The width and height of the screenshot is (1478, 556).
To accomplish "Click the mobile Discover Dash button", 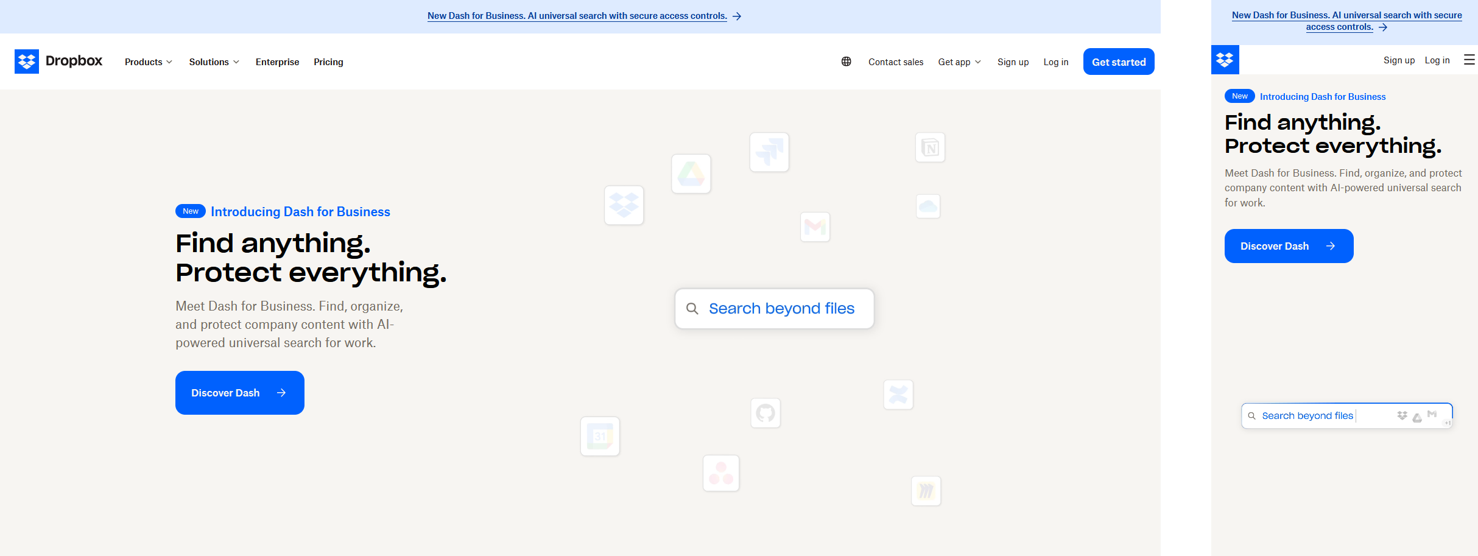I will (x=1289, y=246).
